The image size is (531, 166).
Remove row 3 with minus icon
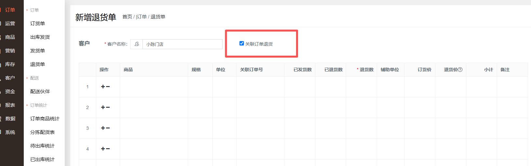[108, 128]
